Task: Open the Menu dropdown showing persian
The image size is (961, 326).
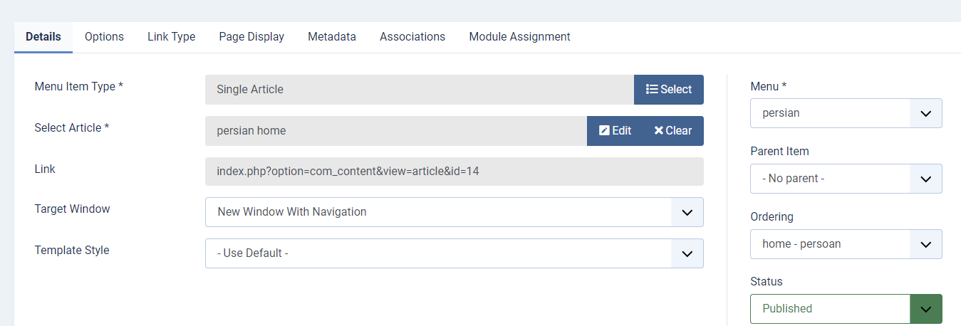Action: click(x=846, y=113)
